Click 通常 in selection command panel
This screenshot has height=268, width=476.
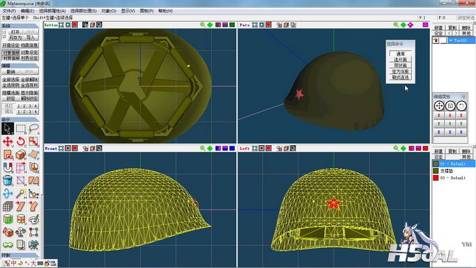[x=401, y=54]
